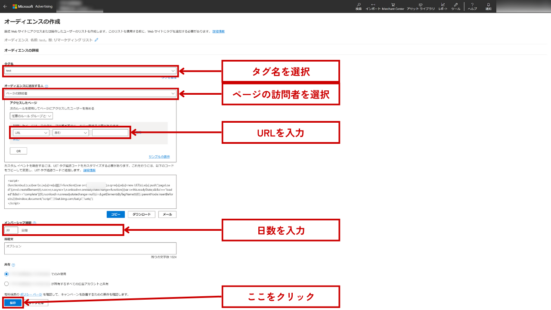Open the タグ名 dropdown showing test

click(x=90, y=71)
